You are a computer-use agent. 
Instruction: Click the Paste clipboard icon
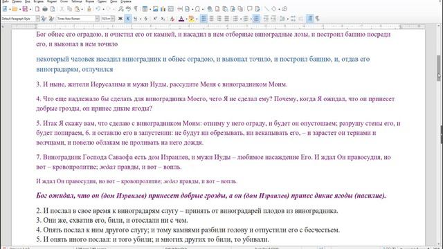[x=77, y=9]
